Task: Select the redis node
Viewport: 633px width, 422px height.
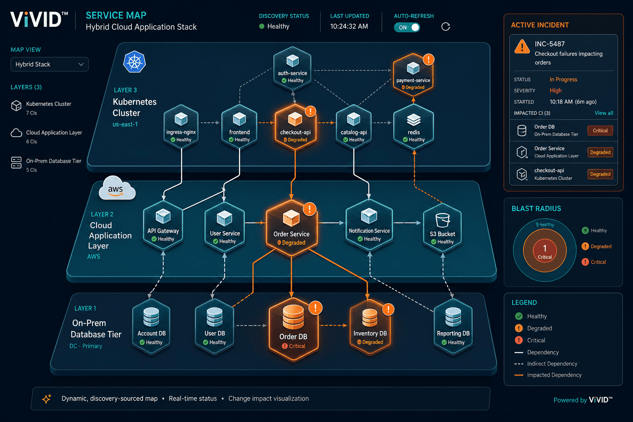Action: (x=414, y=126)
